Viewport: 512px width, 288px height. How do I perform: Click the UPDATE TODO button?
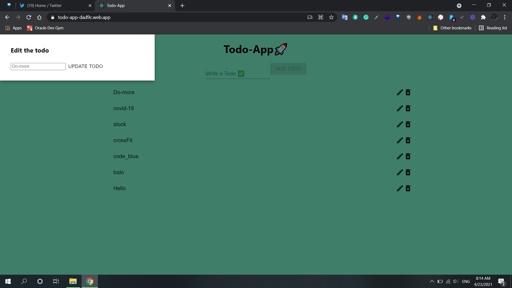click(85, 66)
